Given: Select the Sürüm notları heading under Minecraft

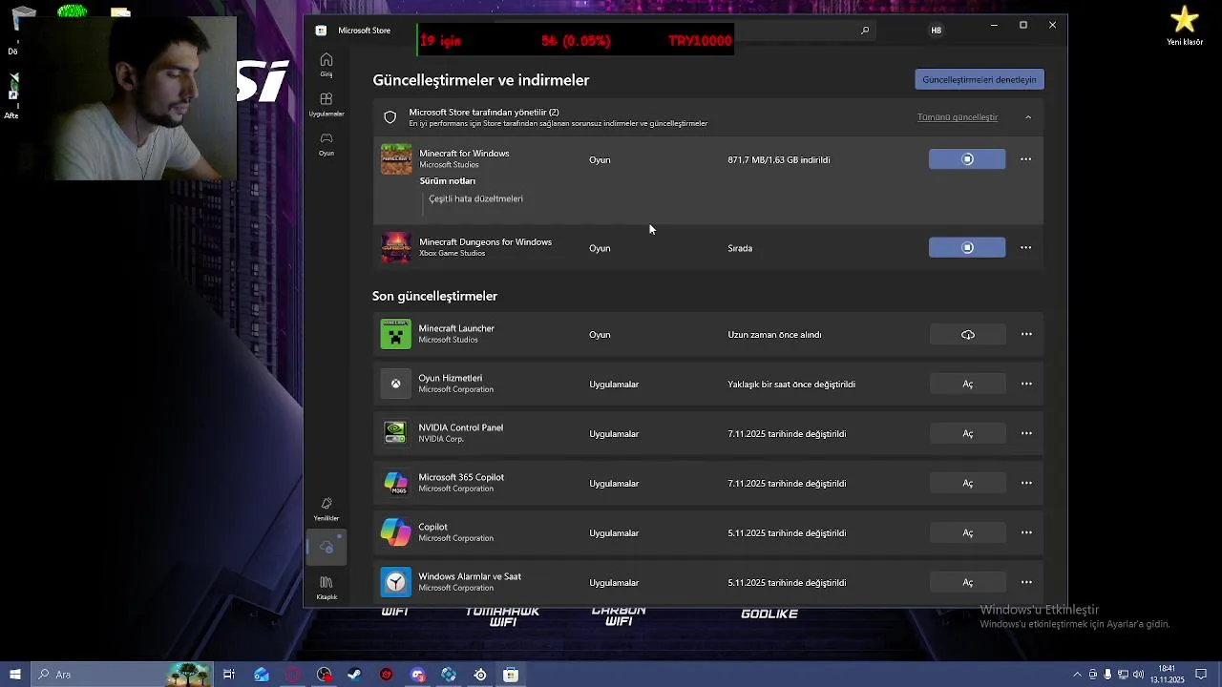Looking at the screenshot, I should pyautogui.click(x=447, y=181).
